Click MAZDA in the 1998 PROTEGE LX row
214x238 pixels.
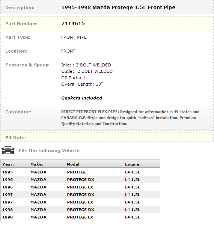[38, 217]
